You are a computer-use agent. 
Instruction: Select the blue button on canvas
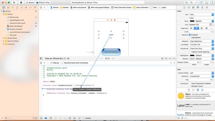(111, 52)
